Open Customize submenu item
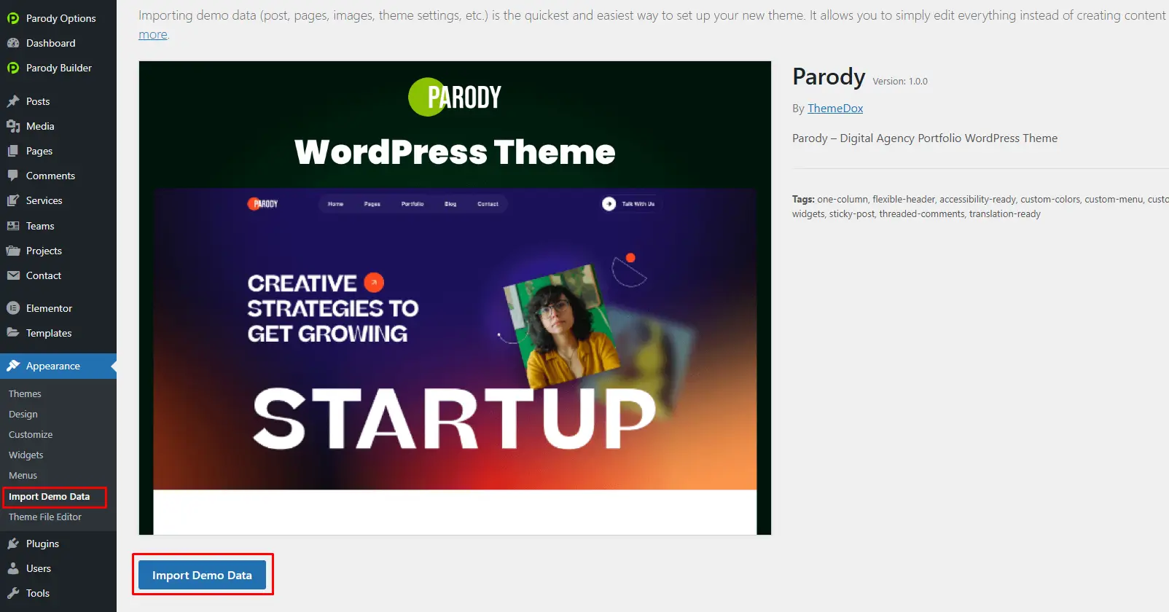1169x612 pixels. [31, 434]
